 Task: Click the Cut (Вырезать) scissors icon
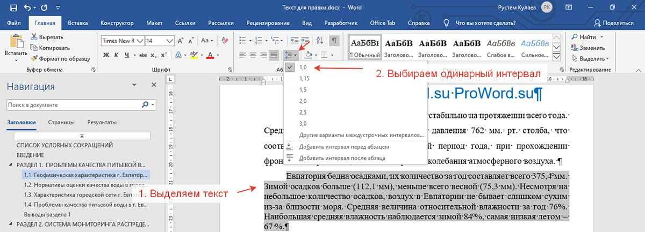[35, 37]
